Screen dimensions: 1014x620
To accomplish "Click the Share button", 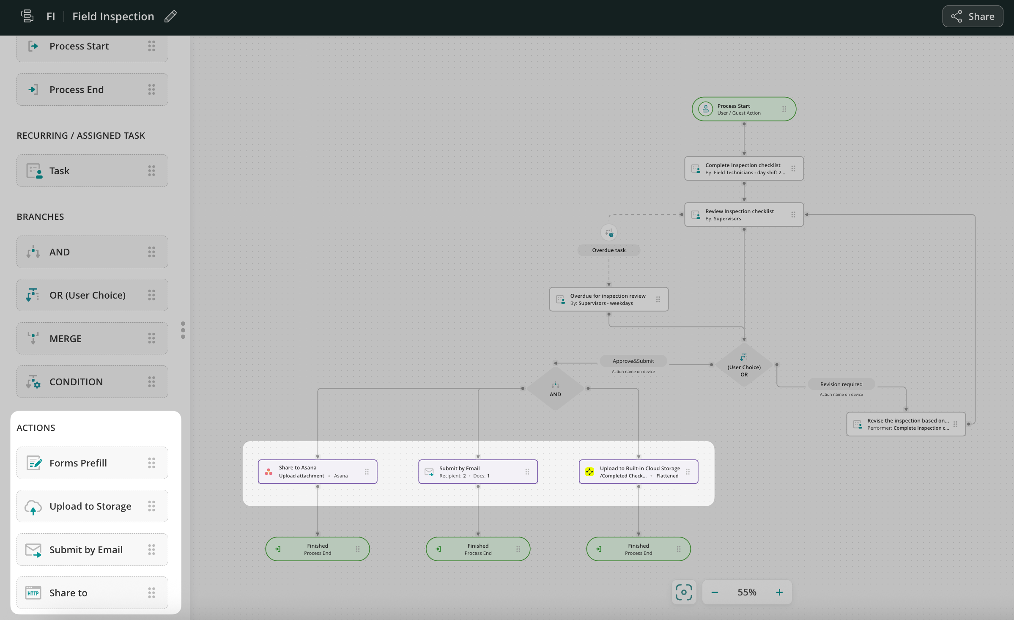I will tap(973, 16).
